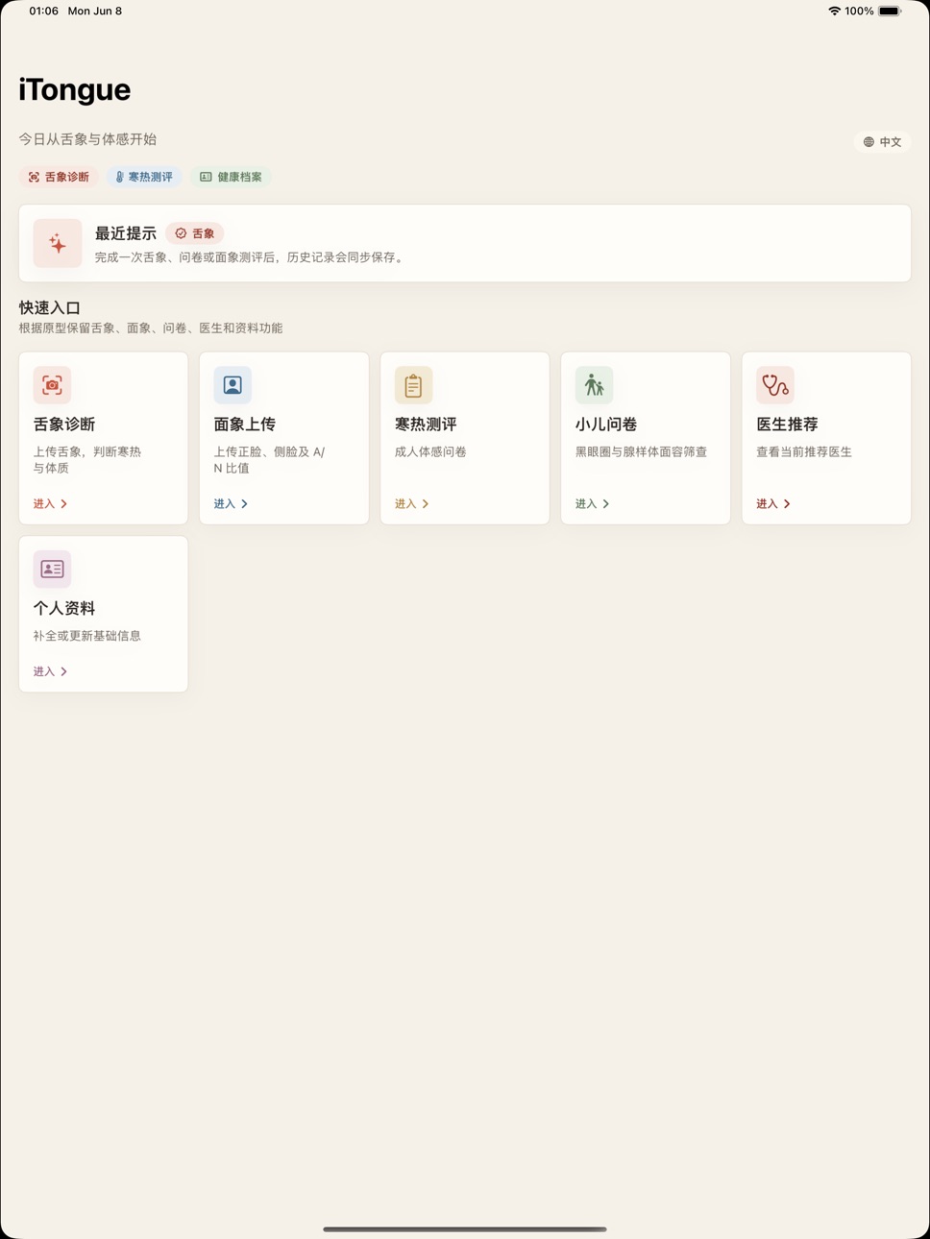The width and height of the screenshot is (930, 1239).
Task: Switch language via 中文 button
Action: [882, 142]
